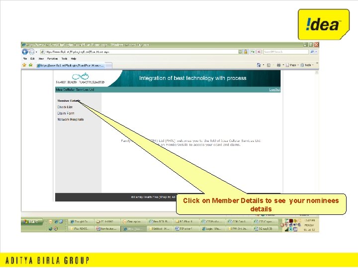Screen dimensions: 358x268
Task: Select the open FHPL browser tab
Action: [x=71, y=66]
